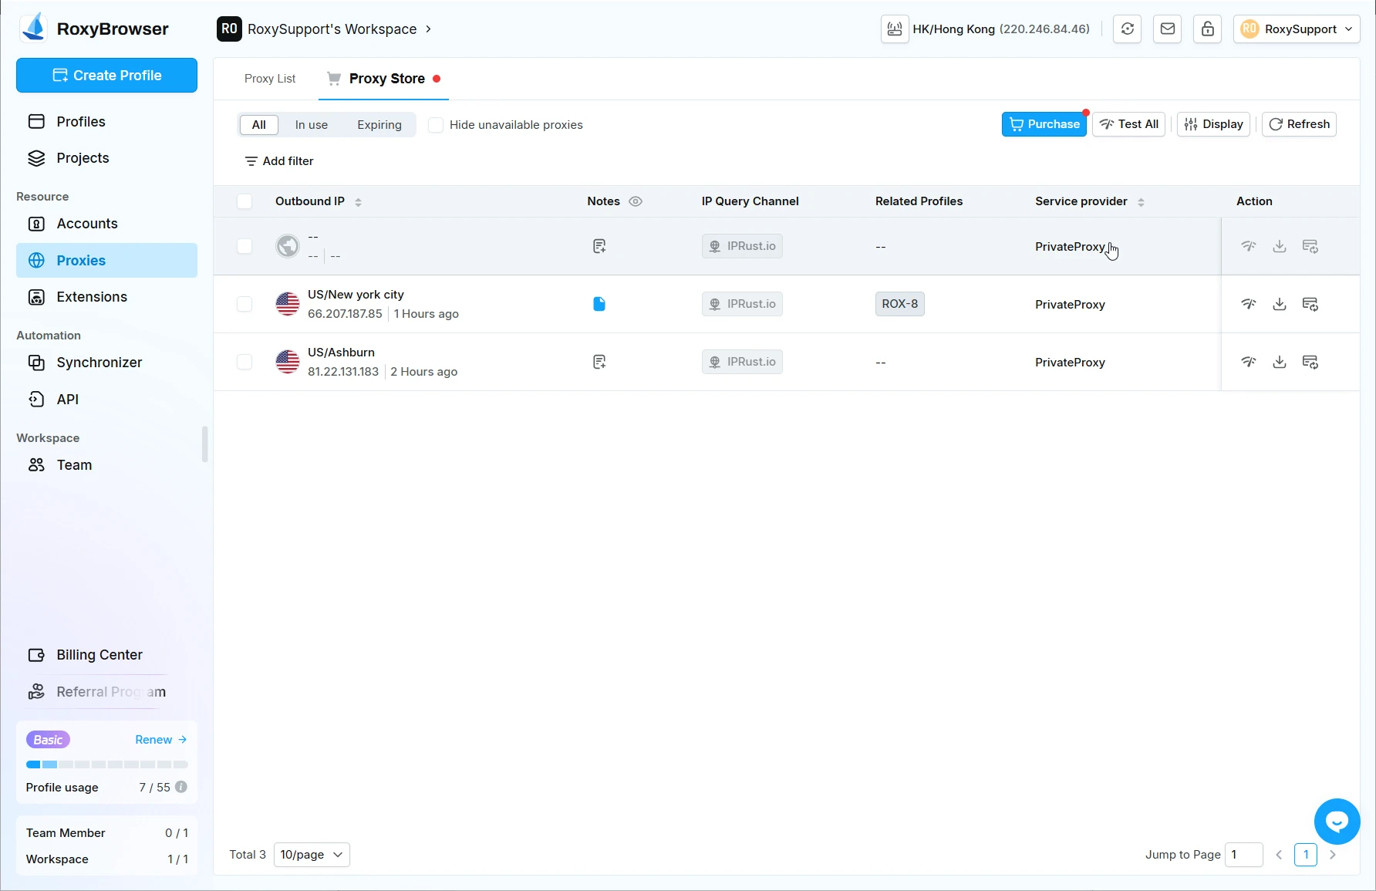Toggle Notes column visibility eye icon
Viewport: 1376px width, 891px height.
(x=636, y=201)
